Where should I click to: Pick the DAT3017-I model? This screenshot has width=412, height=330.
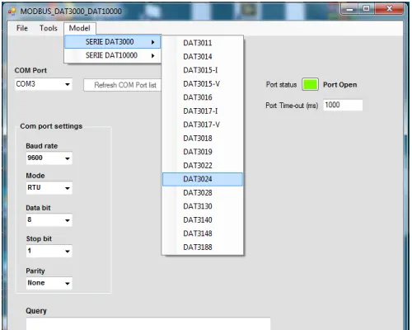tap(203, 111)
